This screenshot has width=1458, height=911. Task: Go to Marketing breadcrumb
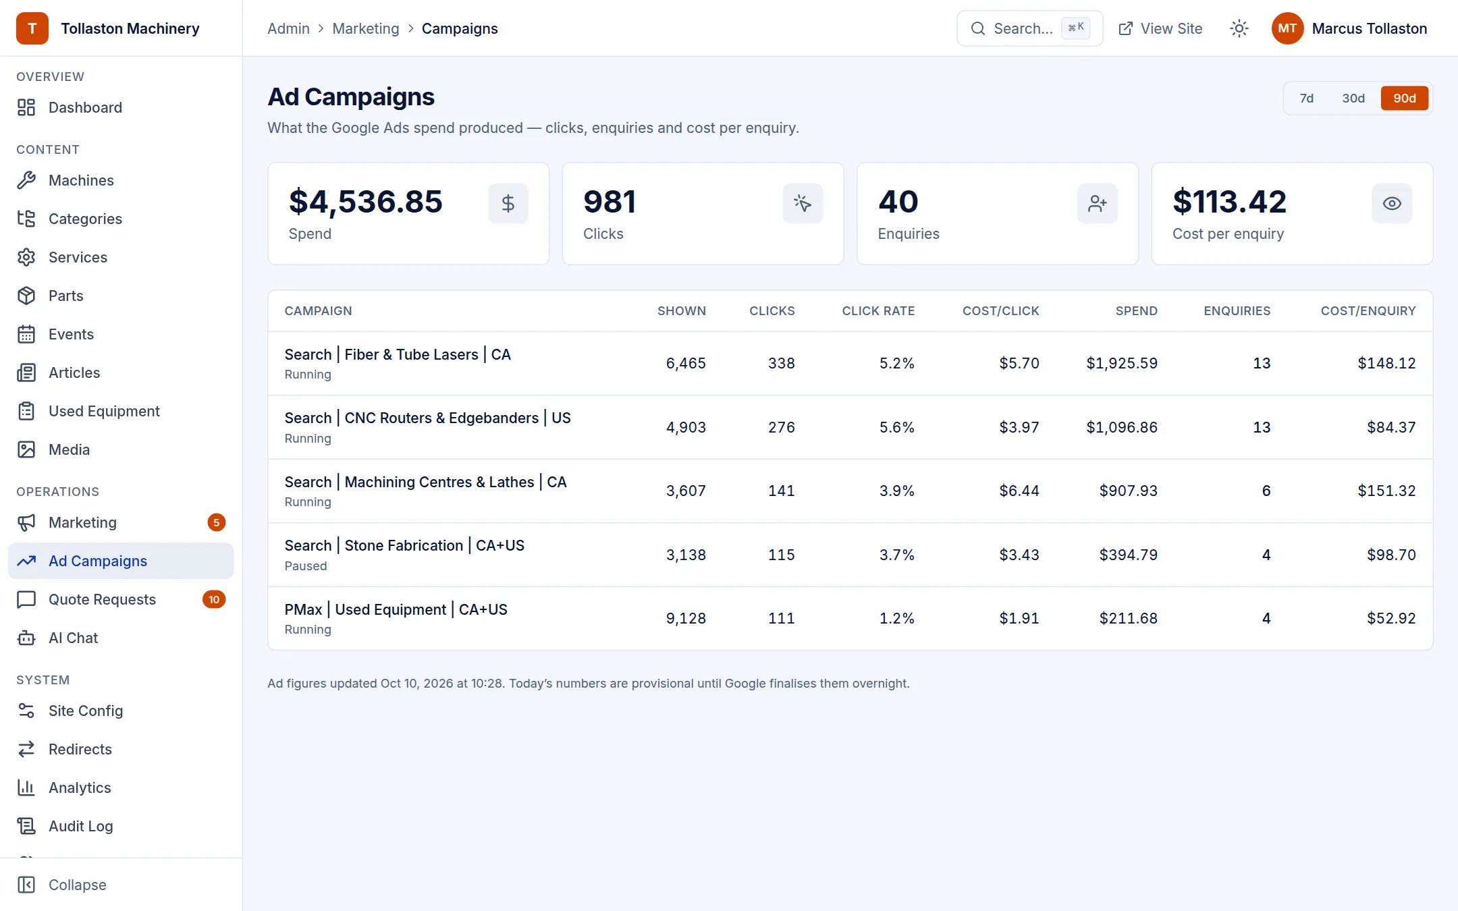tap(366, 28)
